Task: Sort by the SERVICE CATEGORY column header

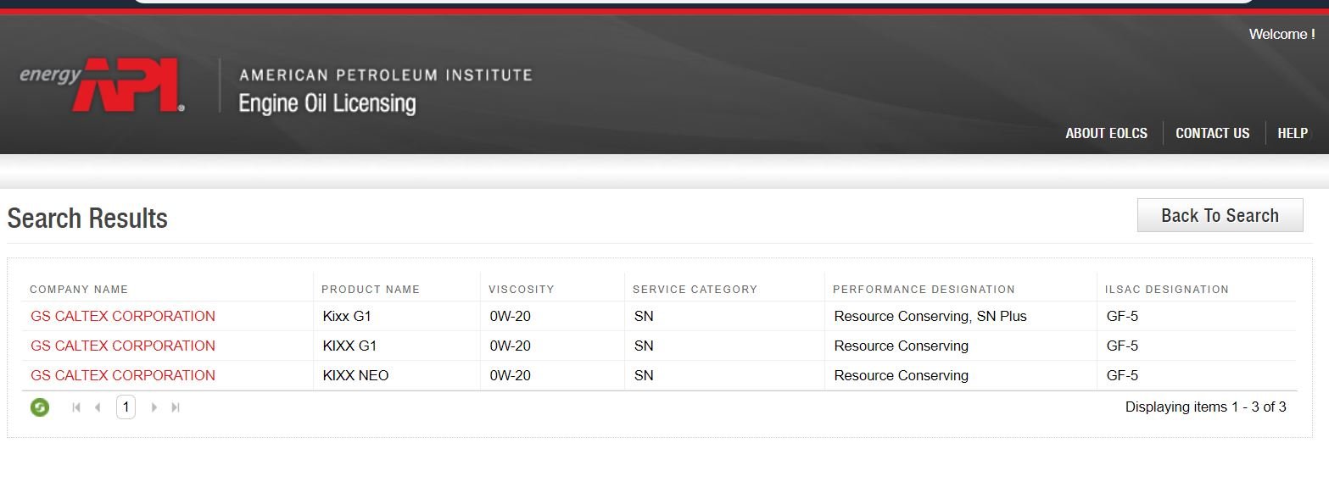Action: [x=695, y=289]
